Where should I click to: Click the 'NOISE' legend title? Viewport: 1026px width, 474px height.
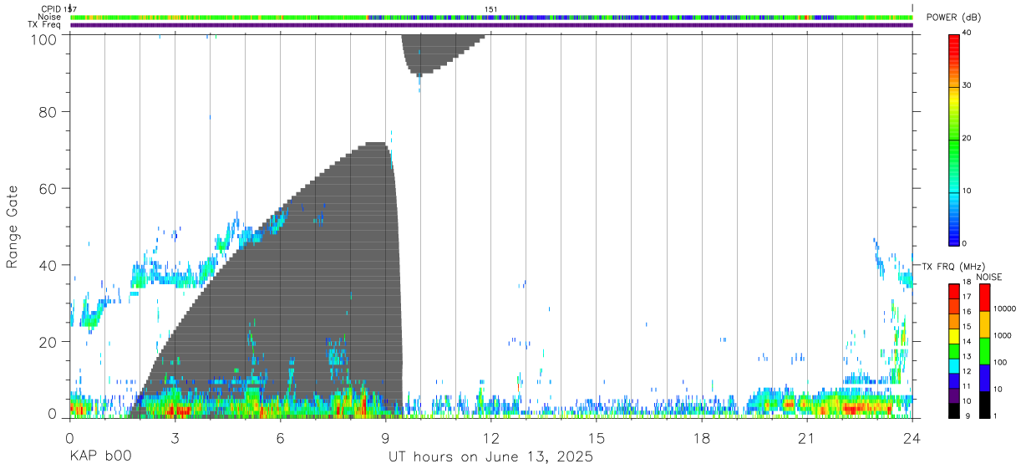[988, 277]
